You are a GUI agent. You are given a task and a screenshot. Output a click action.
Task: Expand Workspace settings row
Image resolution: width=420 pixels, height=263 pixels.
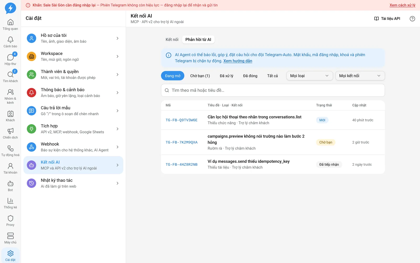click(73, 56)
